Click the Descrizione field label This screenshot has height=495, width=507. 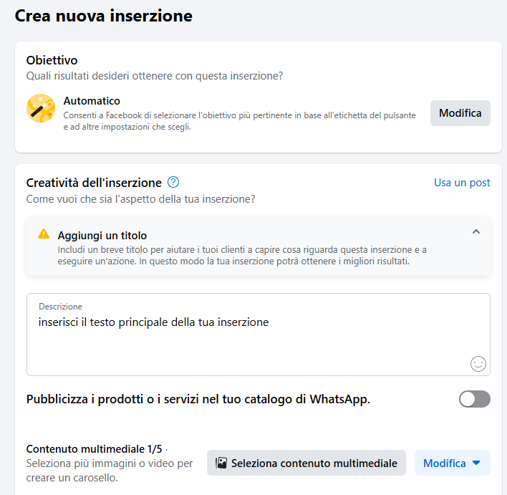60,307
